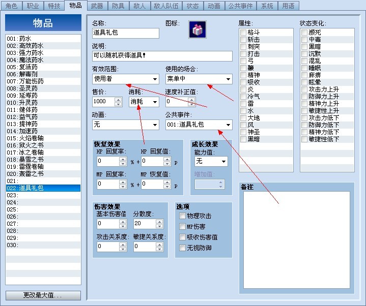Go to the 敌人 tab
Viewport: 366px width, 306px height.
(139, 6)
